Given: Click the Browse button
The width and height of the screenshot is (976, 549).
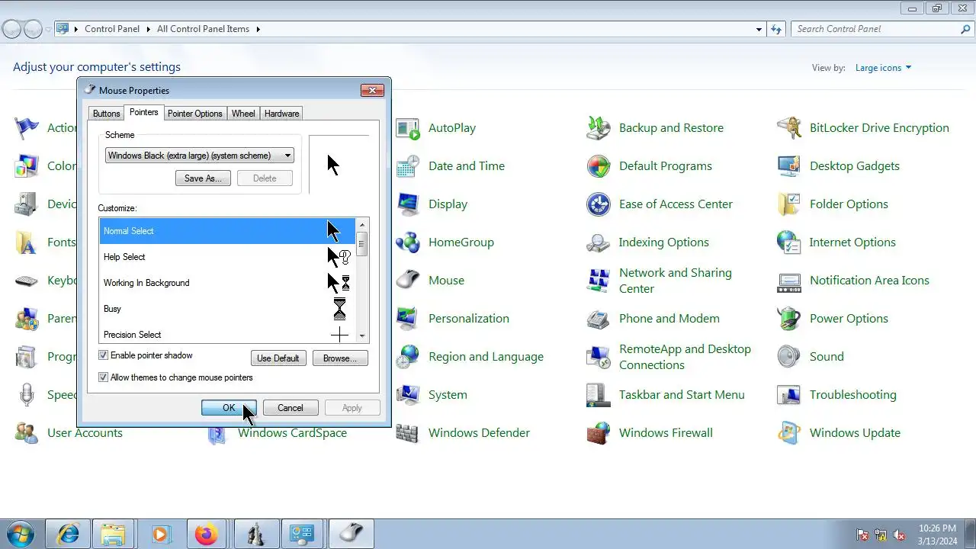Looking at the screenshot, I should pos(340,358).
